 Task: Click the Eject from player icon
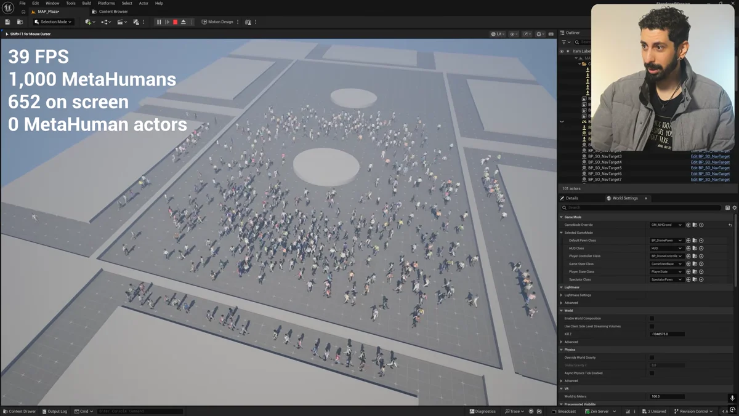point(184,22)
